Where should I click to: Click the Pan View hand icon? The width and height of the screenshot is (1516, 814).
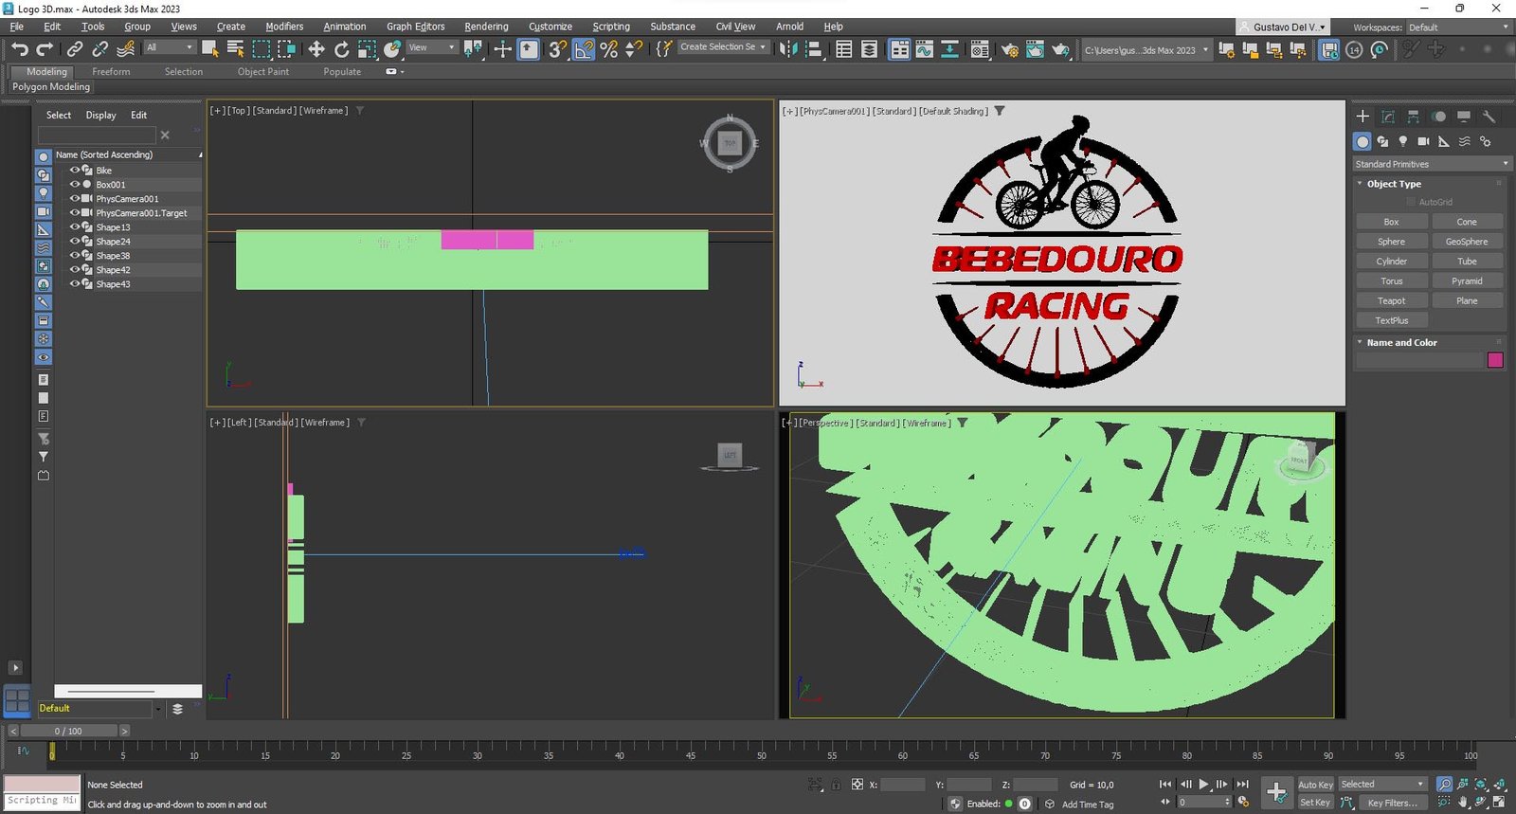point(1463,803)
